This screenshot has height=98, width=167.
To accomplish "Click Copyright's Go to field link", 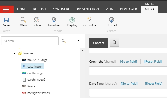I will (x=128, y=62).
